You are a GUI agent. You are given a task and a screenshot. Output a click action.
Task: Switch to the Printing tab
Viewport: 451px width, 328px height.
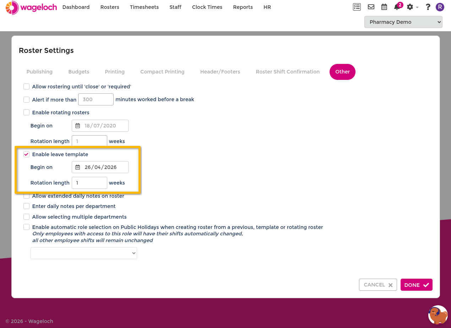(115, 72)
